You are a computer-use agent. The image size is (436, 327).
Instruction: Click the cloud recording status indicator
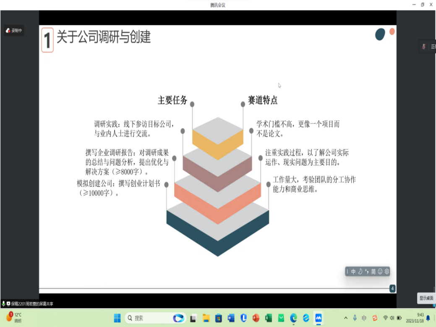(14, 30)
